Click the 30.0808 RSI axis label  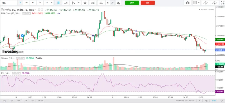220,92
